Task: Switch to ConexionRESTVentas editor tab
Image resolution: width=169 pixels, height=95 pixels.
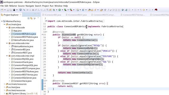Action: (x=133, y=15)
